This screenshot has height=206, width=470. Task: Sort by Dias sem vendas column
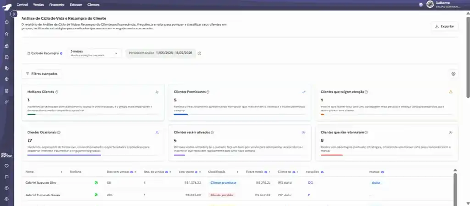tap(135, 172)
